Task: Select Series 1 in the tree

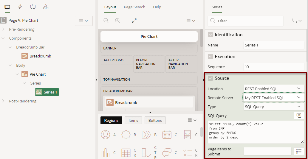Action: (47, 92)
